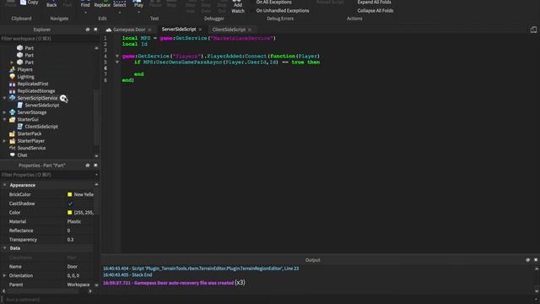Expand the third Part tree node
Screen dimensions: 540x304
[12, 62]
